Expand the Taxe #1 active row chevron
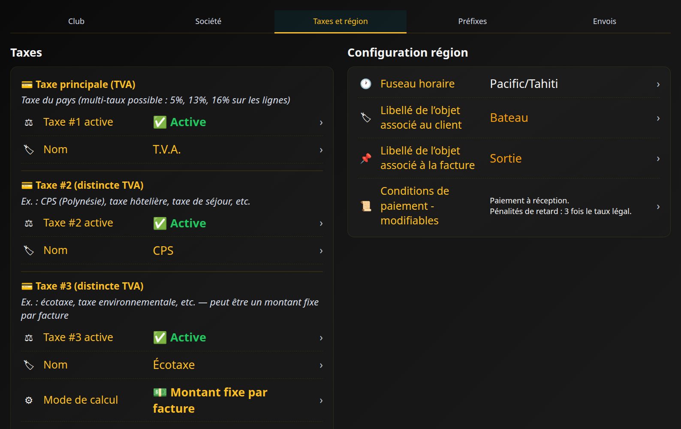 [321, 123]
